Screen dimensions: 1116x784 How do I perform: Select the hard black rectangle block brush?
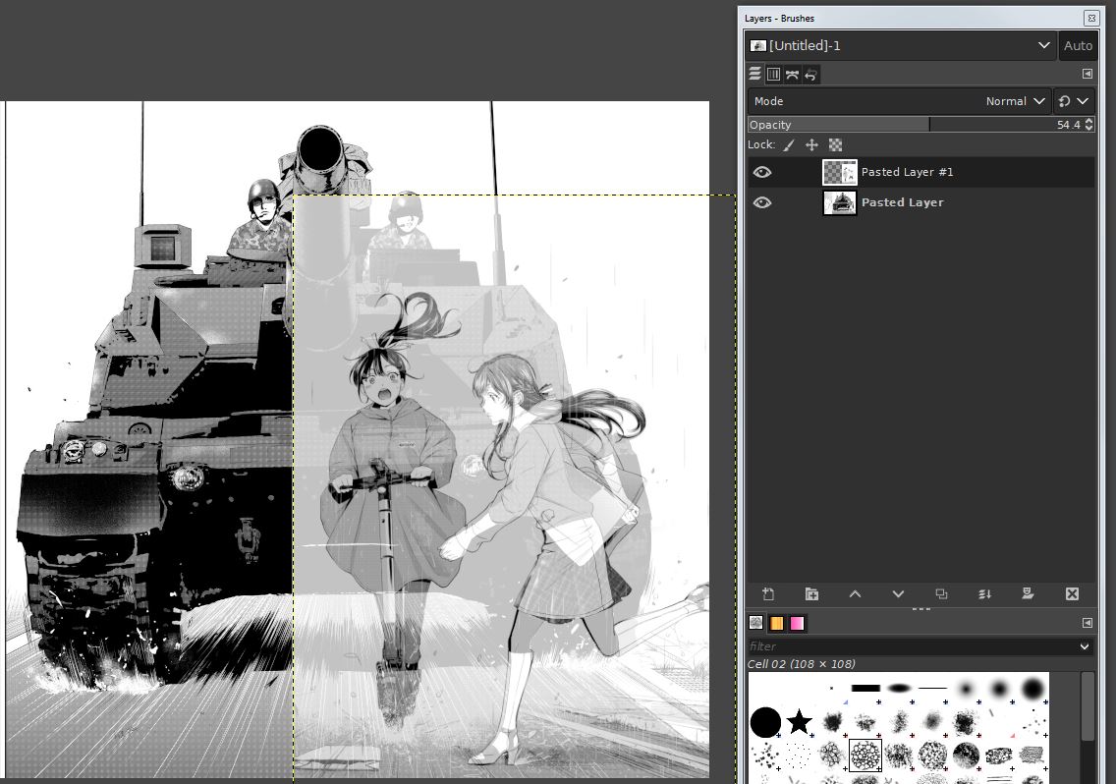coord(865,688)
